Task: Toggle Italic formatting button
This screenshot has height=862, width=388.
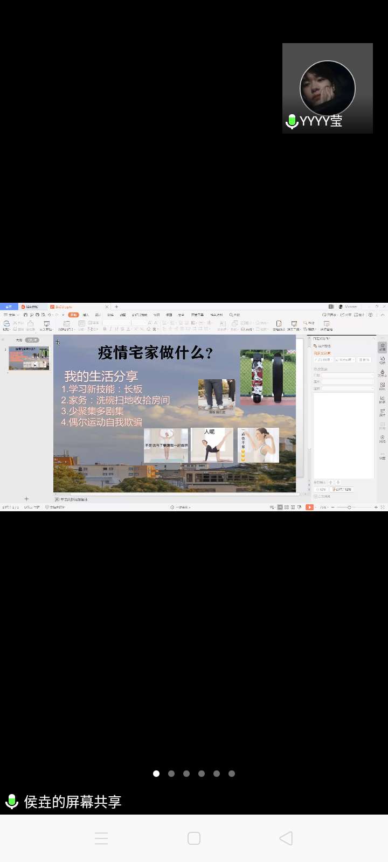Action: [110, 329]
